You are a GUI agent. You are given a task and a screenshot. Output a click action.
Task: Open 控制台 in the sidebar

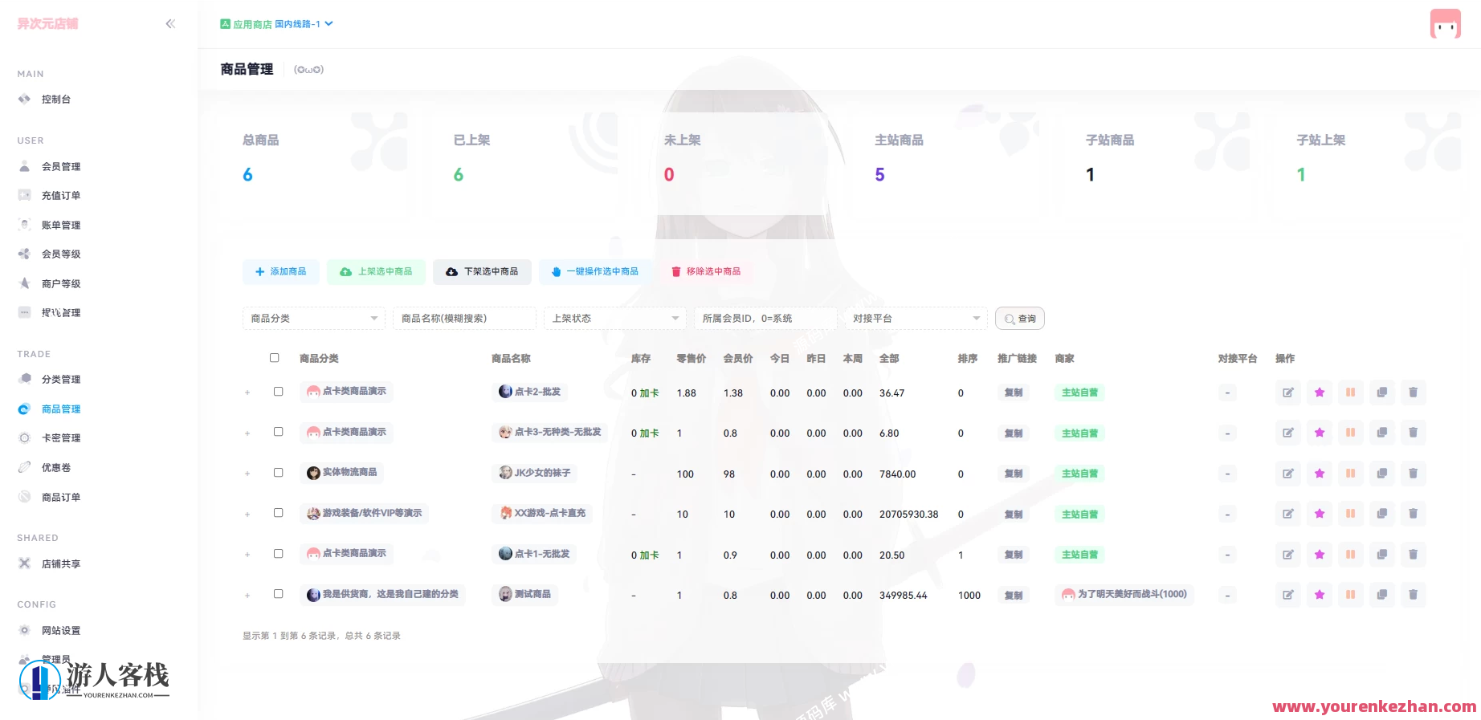point(56,100)
